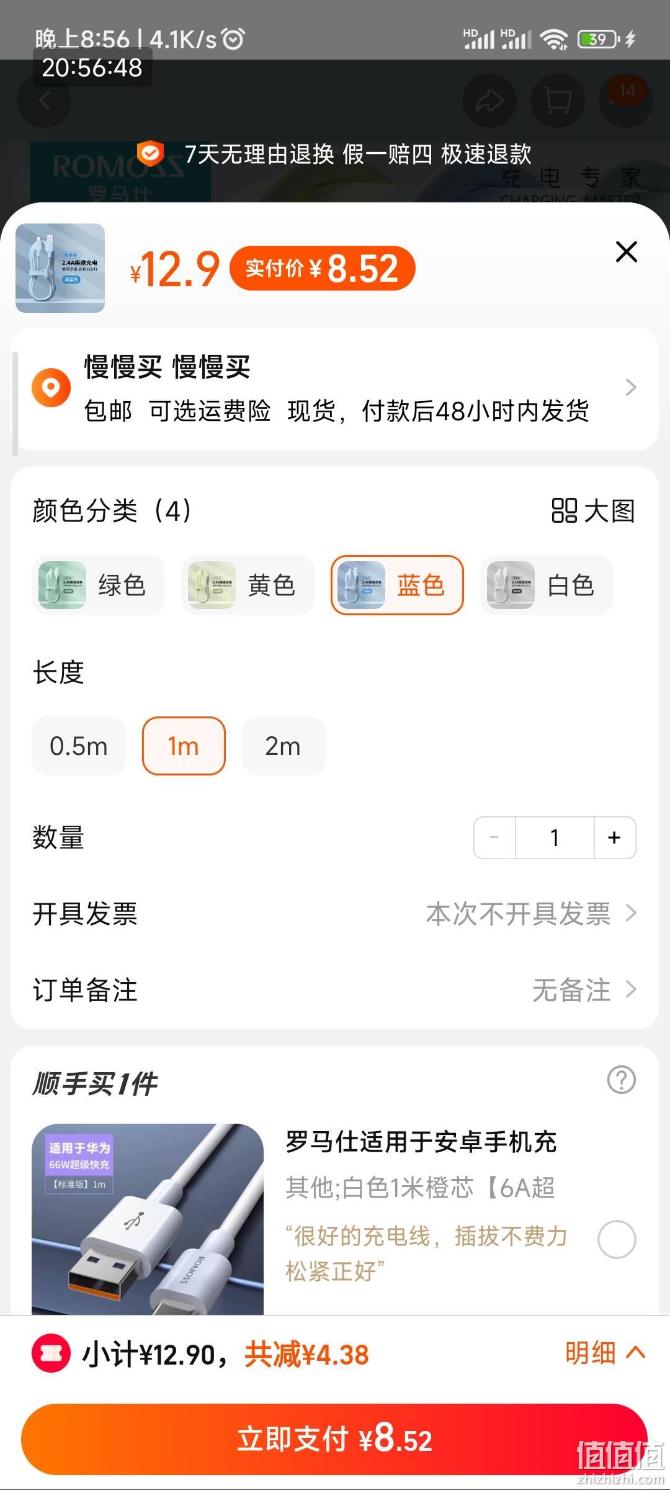Viewport: 670px width, 1490px height.
Task: Tap the quantity number field
Action: coord(555,838)
